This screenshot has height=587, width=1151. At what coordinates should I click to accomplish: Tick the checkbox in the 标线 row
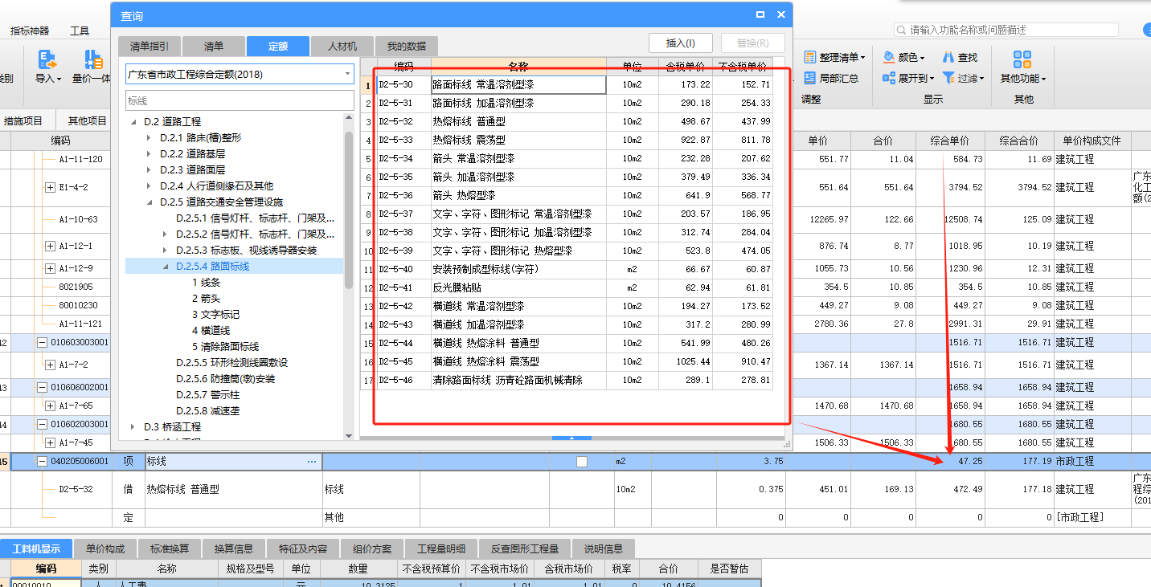(582, 462)
